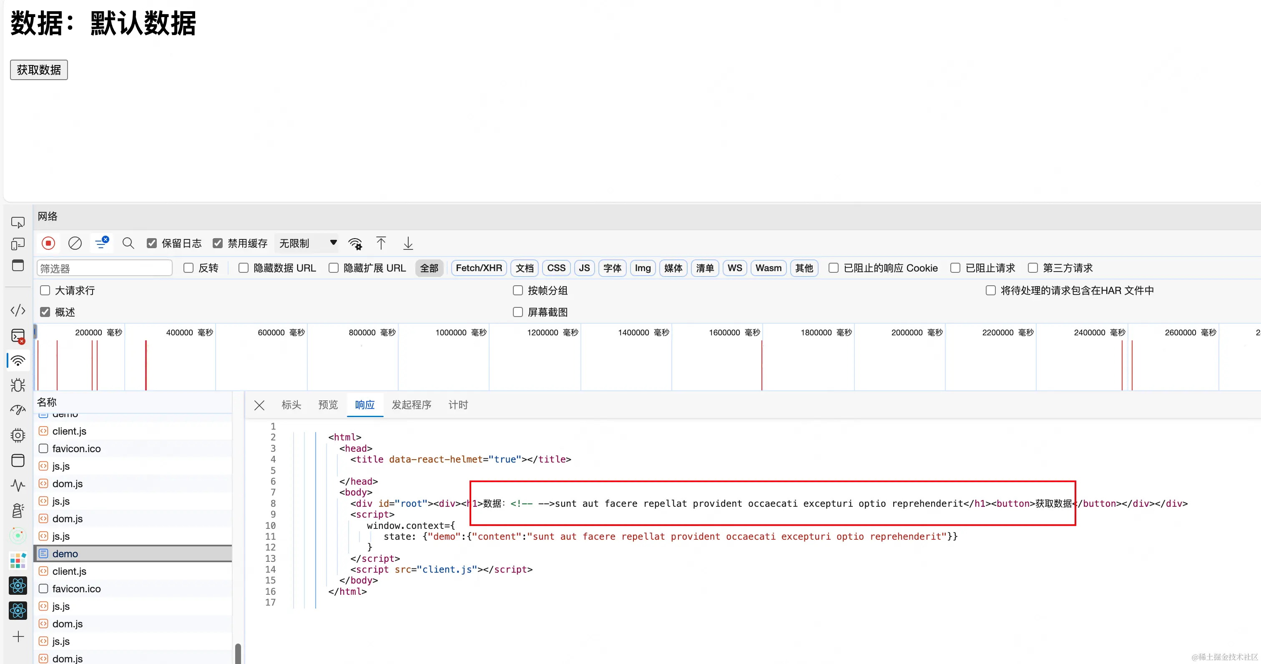Viewport: 1261px width, 664px height.
Task: Close the request details pane
Action: pyautogui.click(x=259, y=405)
